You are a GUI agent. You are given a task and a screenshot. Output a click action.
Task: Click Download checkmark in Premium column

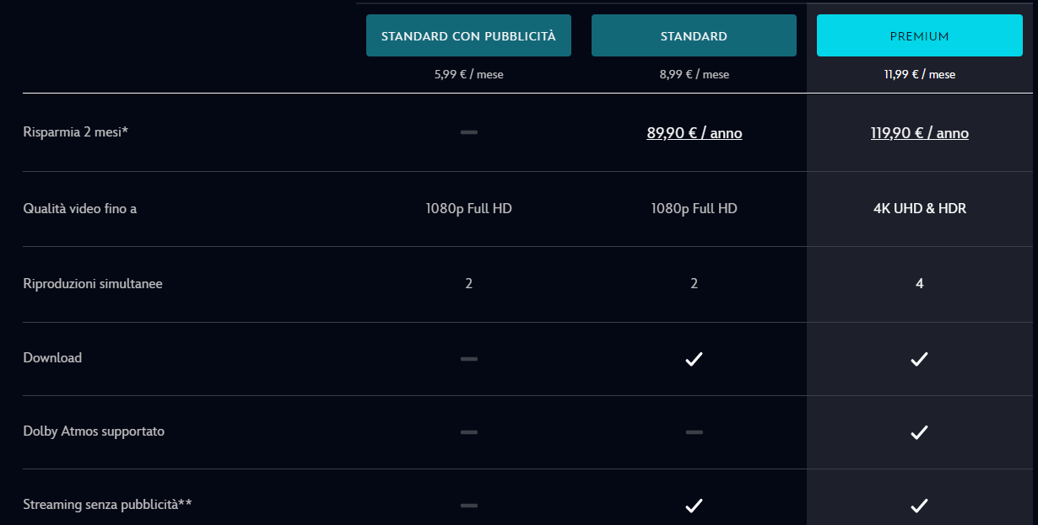coord(919,359)
